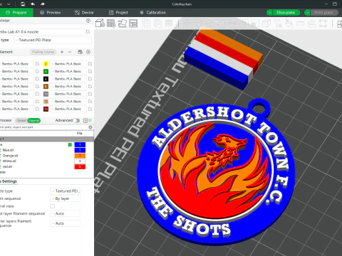Open the Project tab
342x256 pixels.
pyautogui.click(x=118, y=13)
